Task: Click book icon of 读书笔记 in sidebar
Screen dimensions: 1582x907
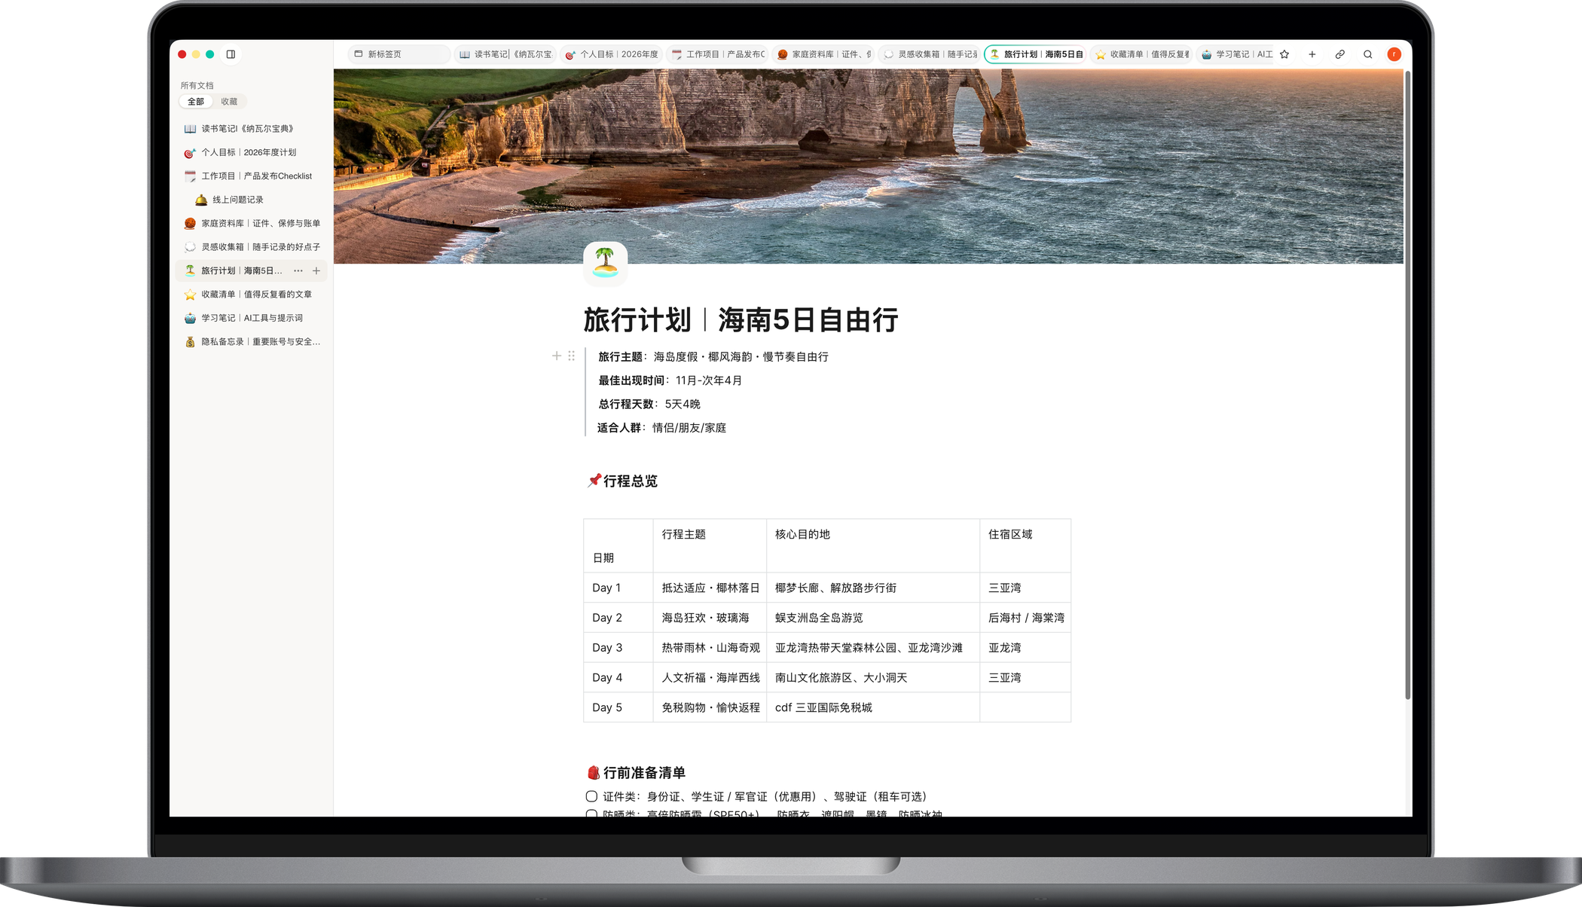Action: [x=190, y=129]
